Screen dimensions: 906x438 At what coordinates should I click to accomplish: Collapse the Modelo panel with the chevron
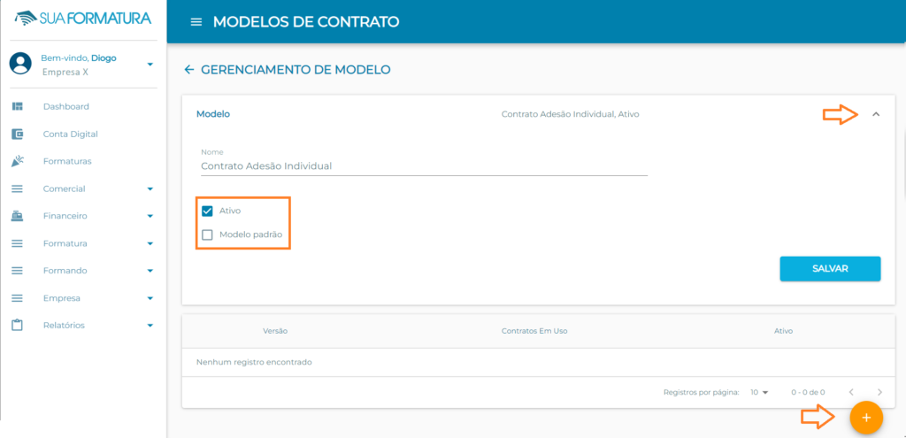pos(876,114)
